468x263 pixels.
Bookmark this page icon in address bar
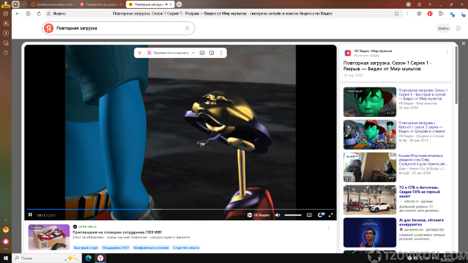[x=396, y=13]
